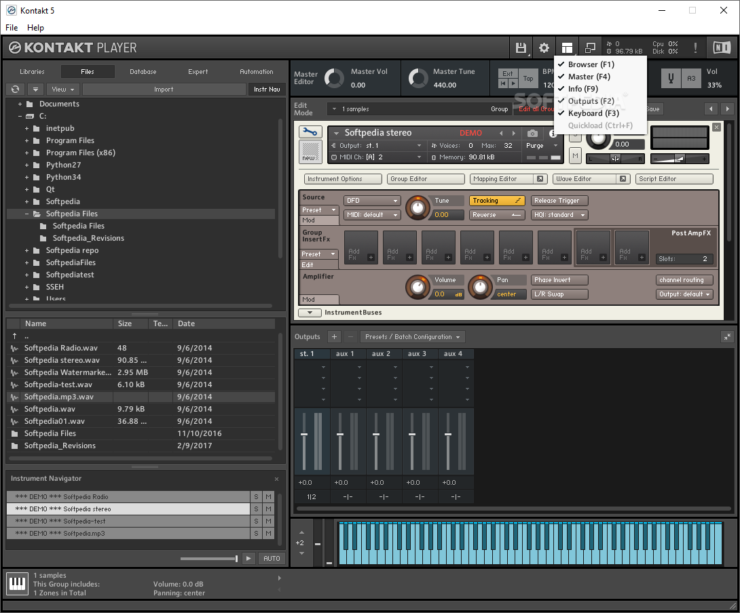This screenshot has height=613, width=740.
Task: Switch to Libraries tab
Action: pos(32,72)
